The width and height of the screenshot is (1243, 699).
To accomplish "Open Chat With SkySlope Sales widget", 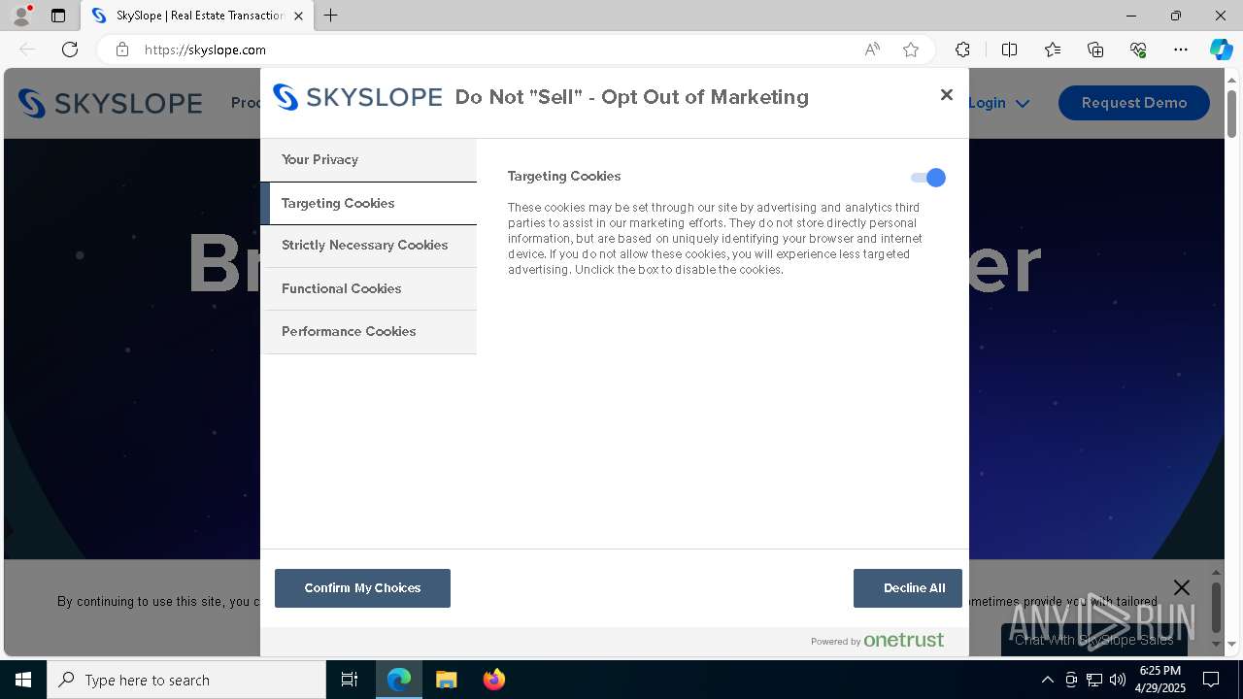I will [1094, 640].
